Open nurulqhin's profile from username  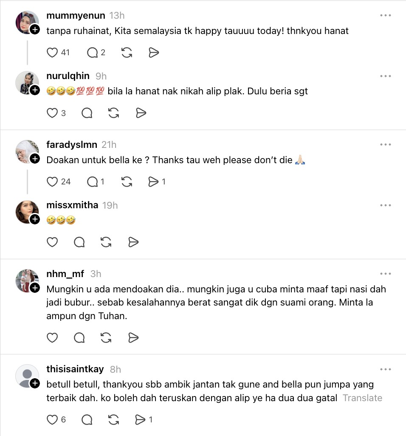click(x=68, y=76)
